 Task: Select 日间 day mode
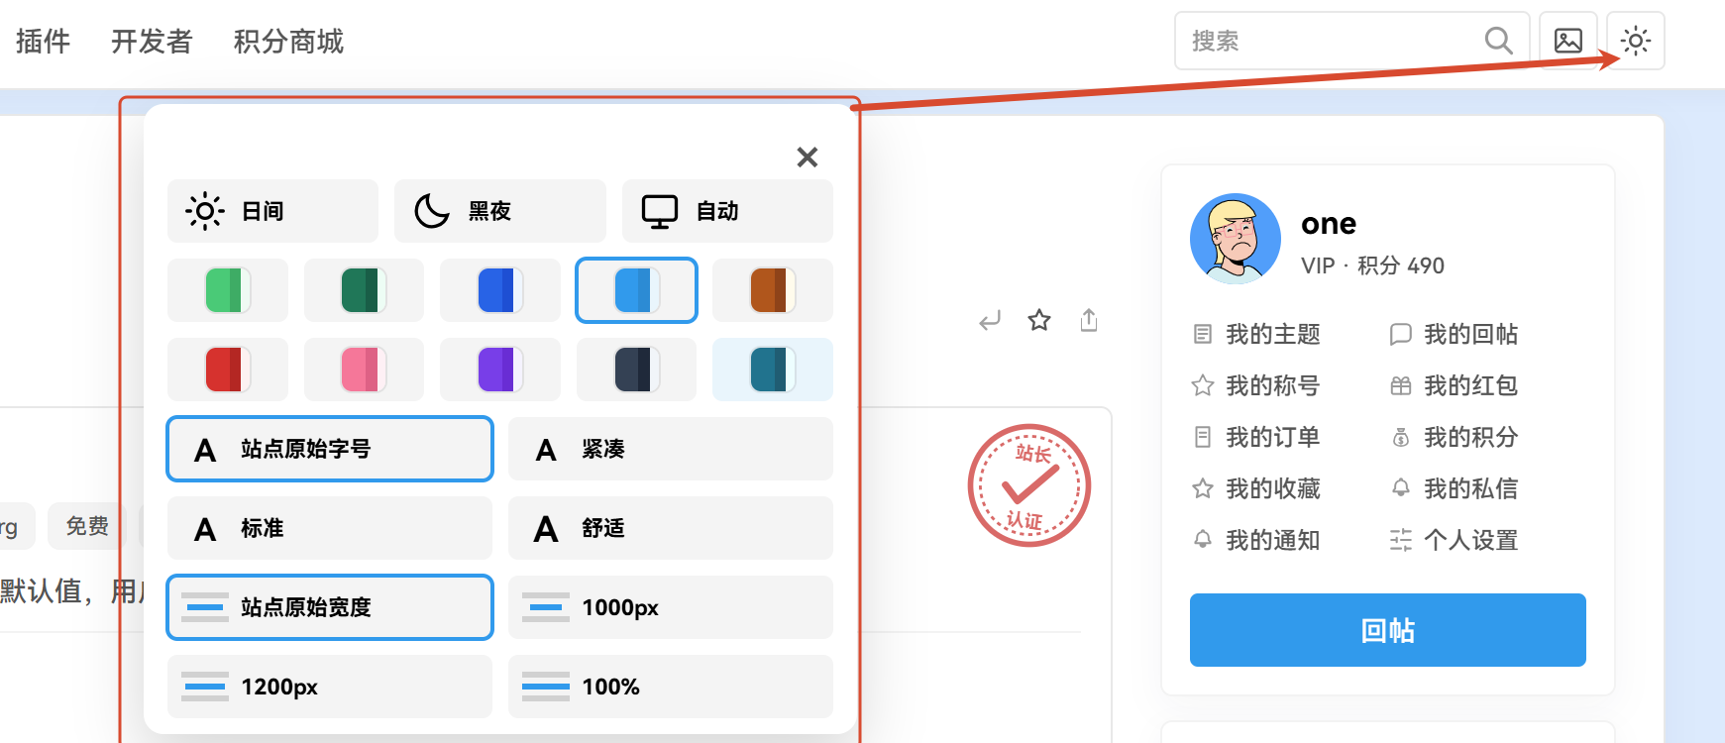272,211
